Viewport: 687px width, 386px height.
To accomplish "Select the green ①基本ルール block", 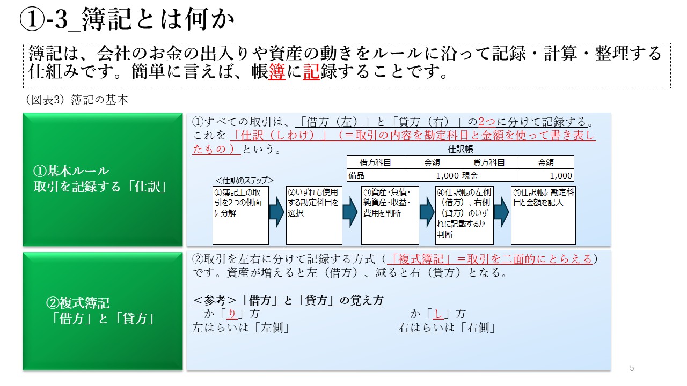I will (x=103, y=179).
